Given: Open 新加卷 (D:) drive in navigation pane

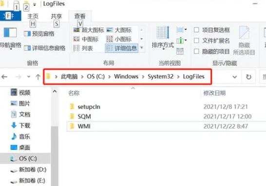Looking at the screenshot, I should pyautogui.click(x=28, y=169).
